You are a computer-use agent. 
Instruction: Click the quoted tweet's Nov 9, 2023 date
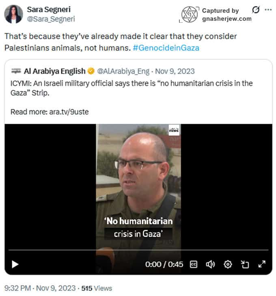click(x=175, y=71)
